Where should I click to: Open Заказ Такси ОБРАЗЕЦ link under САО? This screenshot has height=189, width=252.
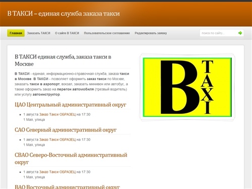[57, 140]
